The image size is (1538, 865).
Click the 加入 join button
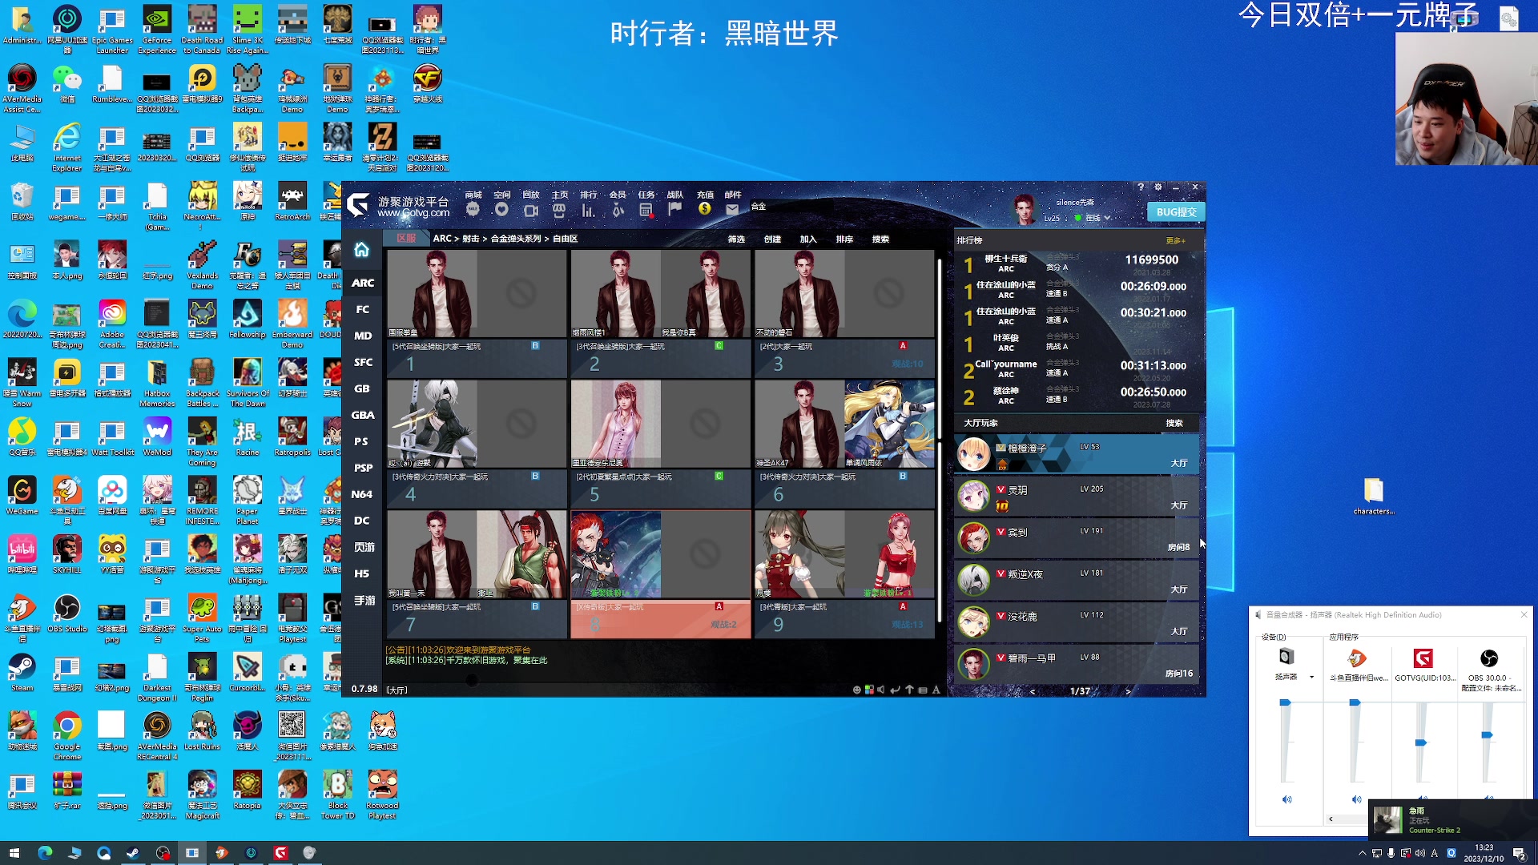808,239
